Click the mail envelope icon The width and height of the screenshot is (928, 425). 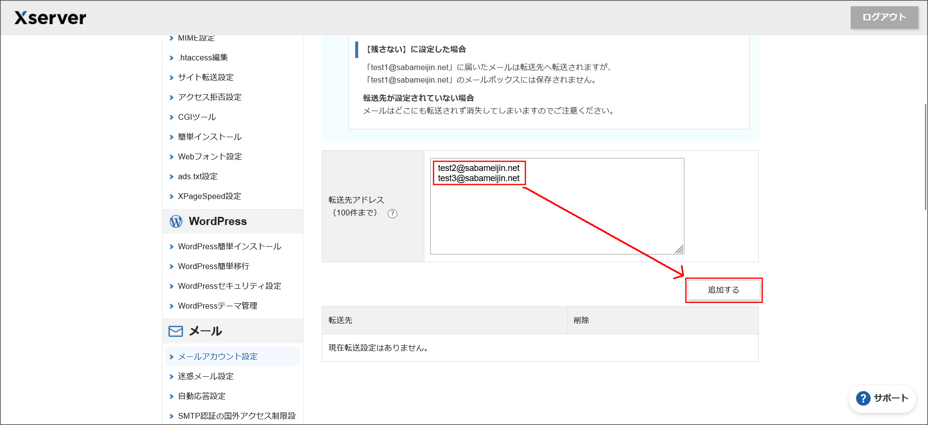click(175, 331)
